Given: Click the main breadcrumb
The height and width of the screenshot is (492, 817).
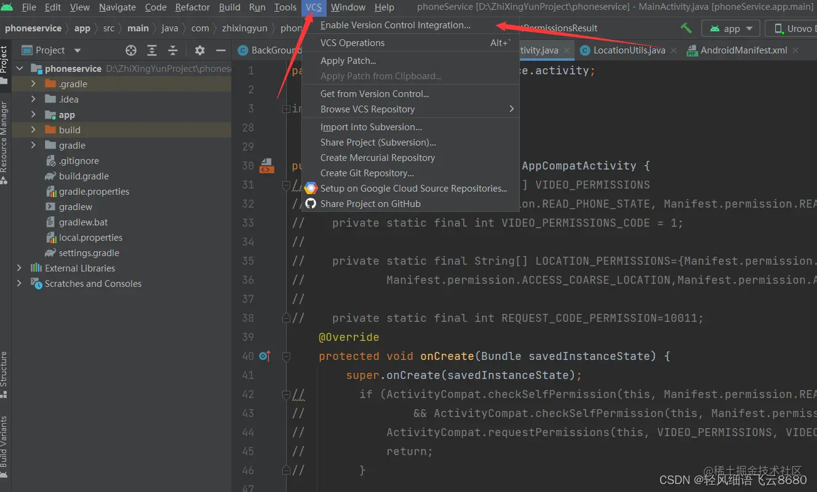Looking at the screenshot, I should (x=138, y=28).
